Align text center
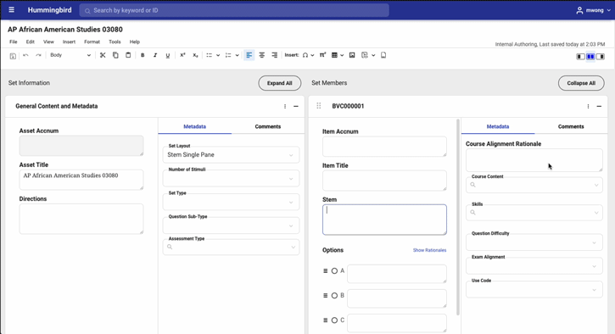Image resolution: width=615 pixels, height=334 pixels. click(261, 55)
